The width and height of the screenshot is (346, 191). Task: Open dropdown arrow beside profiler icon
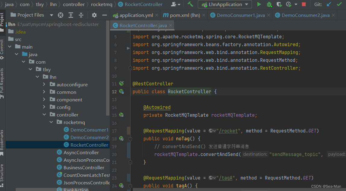click(x=296, y=5)
